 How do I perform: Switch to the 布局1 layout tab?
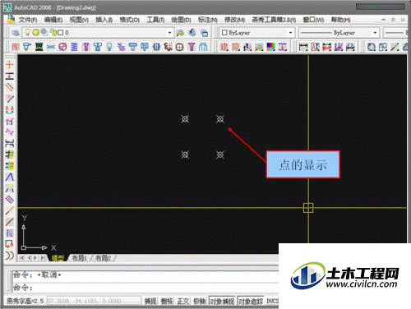80,258
